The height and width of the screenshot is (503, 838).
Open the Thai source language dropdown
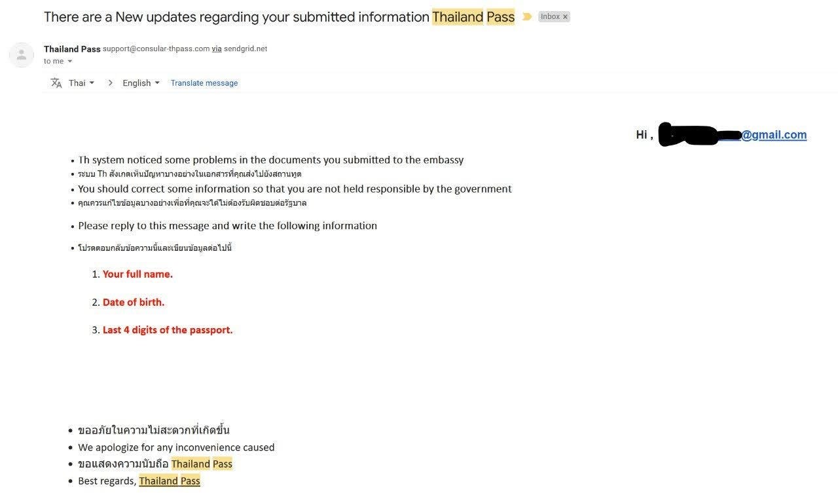(82, 83)
